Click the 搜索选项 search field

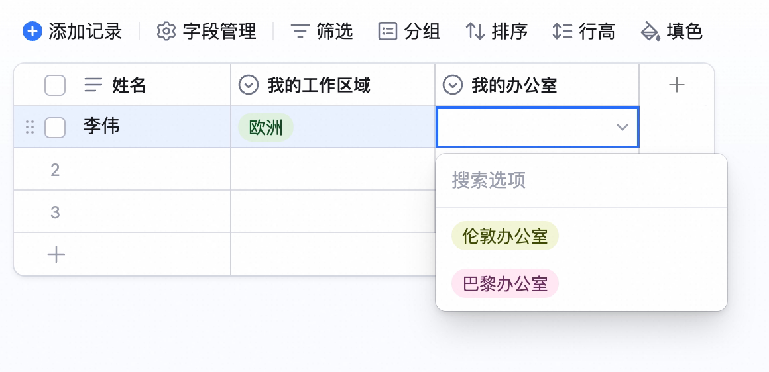pos(581,181)
